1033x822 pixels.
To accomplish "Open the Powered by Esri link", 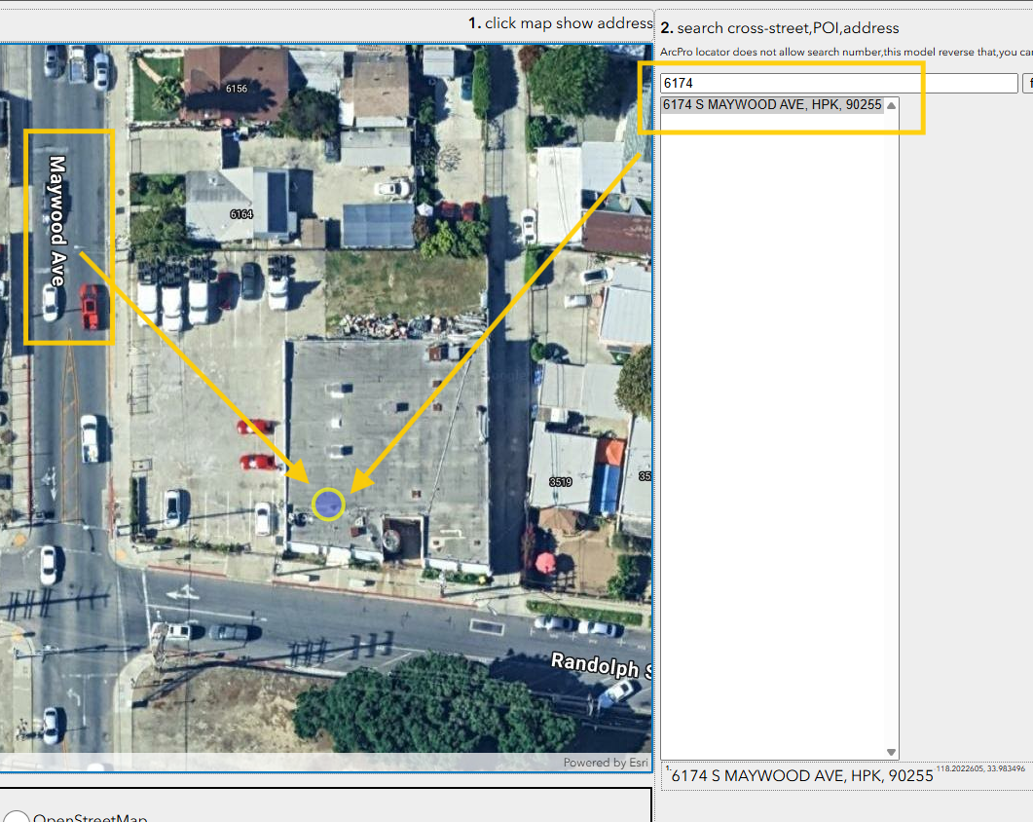I will tap(605, 763).
